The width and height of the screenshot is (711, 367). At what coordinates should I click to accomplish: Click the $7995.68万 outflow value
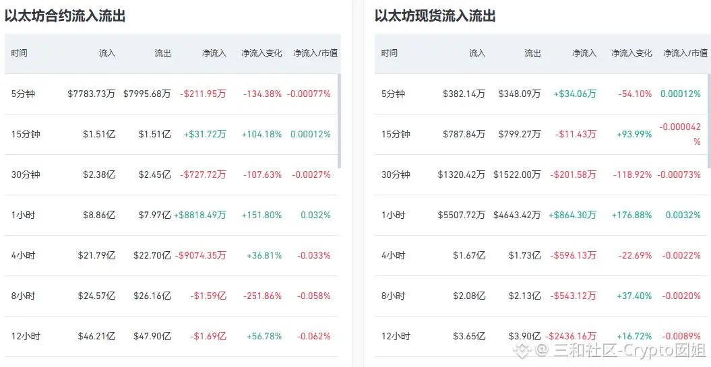click(147, 94)
